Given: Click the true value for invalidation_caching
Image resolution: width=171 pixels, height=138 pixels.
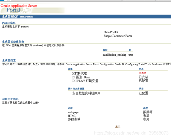Looking at the screenshot, I should 131,55.
